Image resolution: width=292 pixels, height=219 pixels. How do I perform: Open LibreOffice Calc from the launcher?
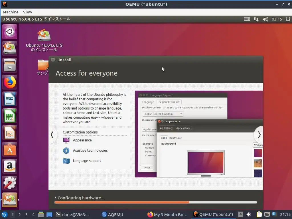10,116
